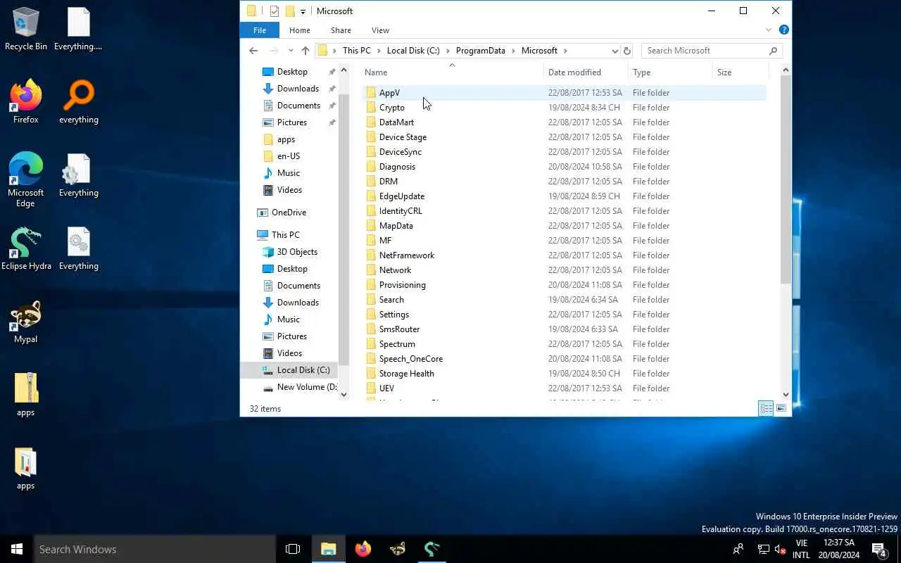Open Firefox from the taskbar
901x563 pixels.
click(x=363, y=549)
